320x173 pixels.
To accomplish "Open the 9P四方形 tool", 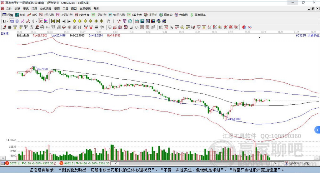I will [x=64, y=15].
